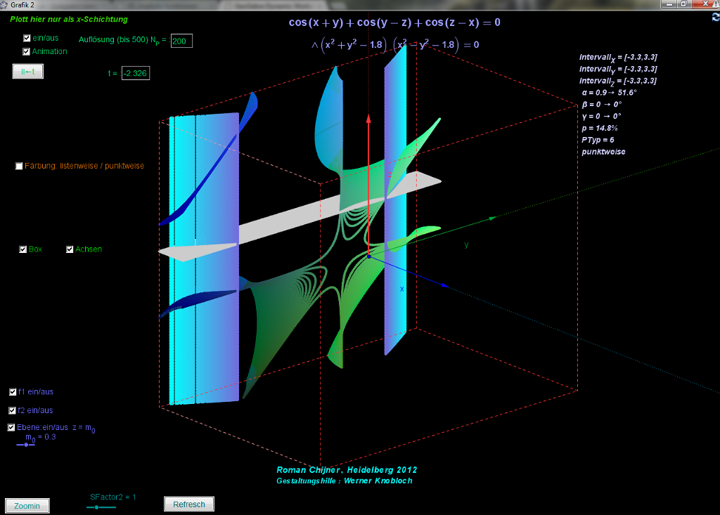Click the blue refresh view icon
Image resolution: width=720 pixels, height=515 pixels.
pyautogui.click(x=716, y=18)
